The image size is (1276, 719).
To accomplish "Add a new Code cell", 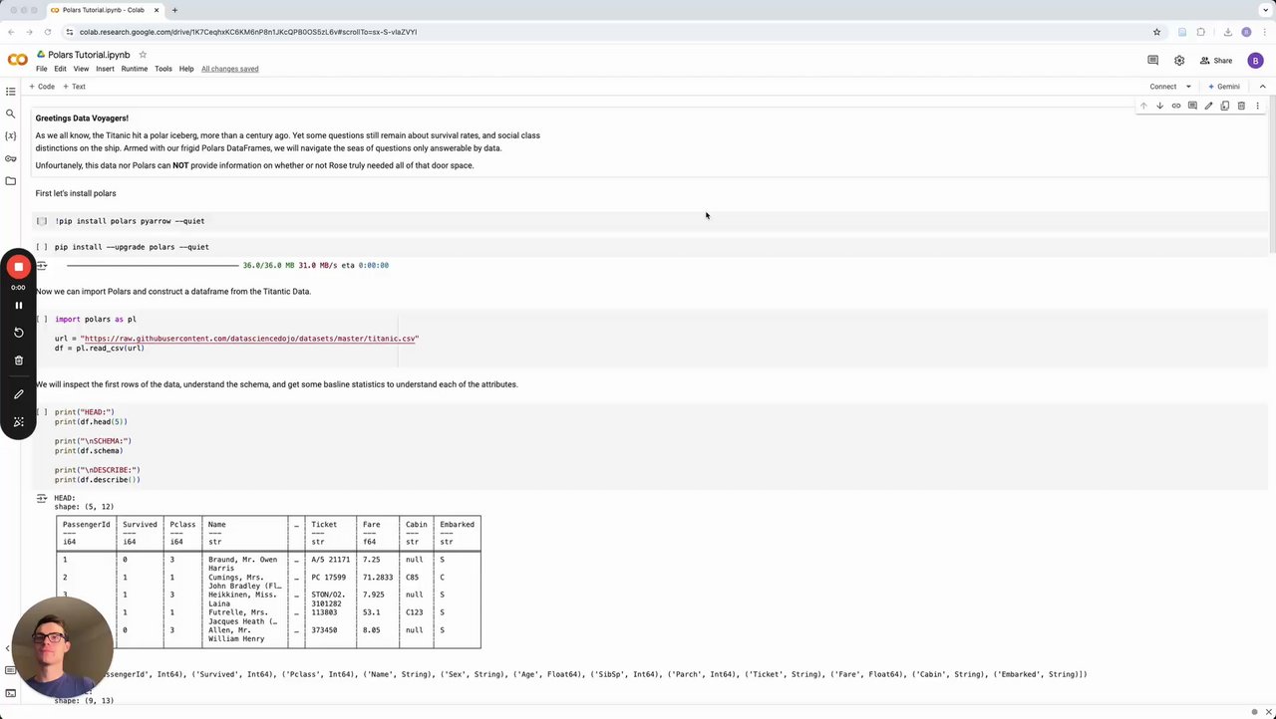I will click(x=42, y=87).
